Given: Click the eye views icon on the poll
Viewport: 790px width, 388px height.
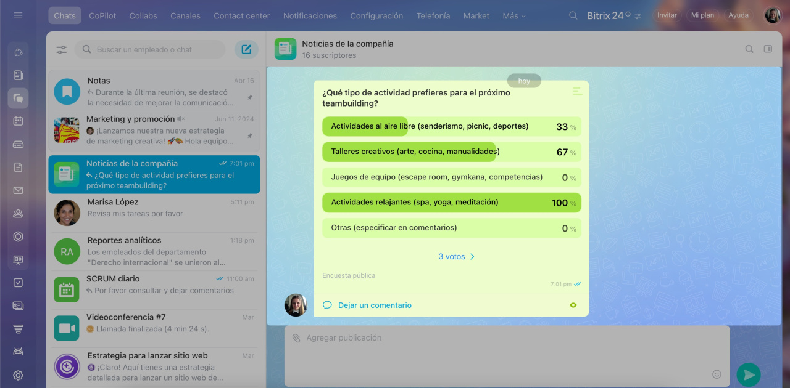Looking at the screenshot, I should click(573, 305).
